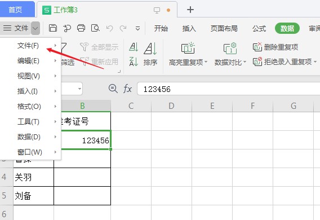The width and height of the screenshot is (320, 220).
Task: Click the cell containing 刘备
Action: (x=33, y=196)
